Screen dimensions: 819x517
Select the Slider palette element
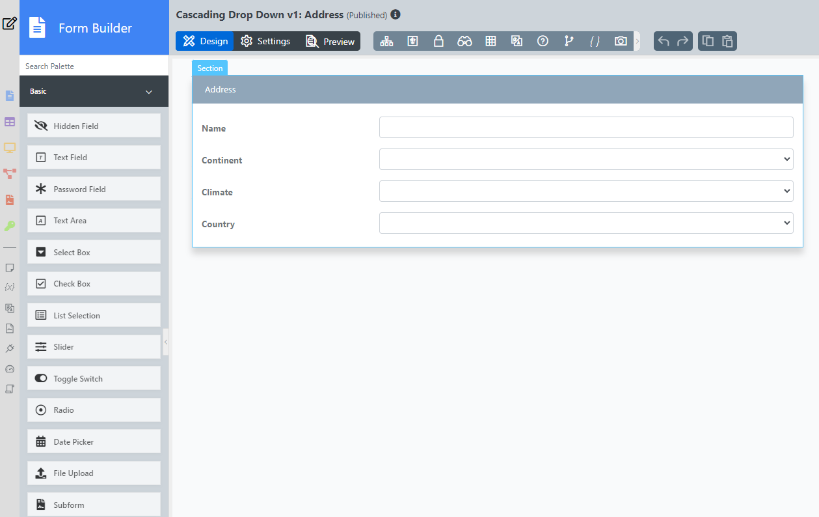coord(94,346)
